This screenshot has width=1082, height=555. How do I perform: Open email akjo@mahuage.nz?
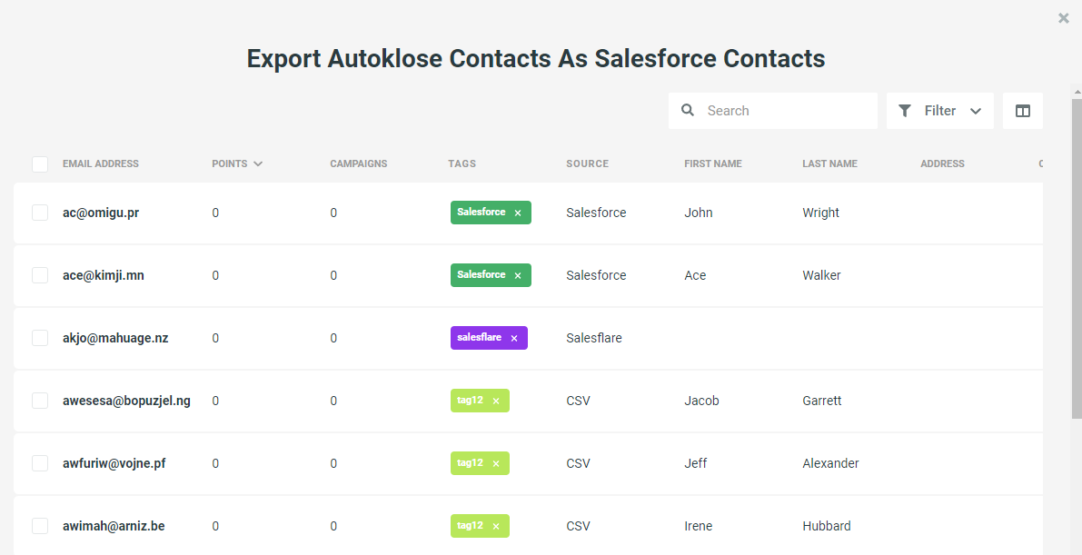115,338
